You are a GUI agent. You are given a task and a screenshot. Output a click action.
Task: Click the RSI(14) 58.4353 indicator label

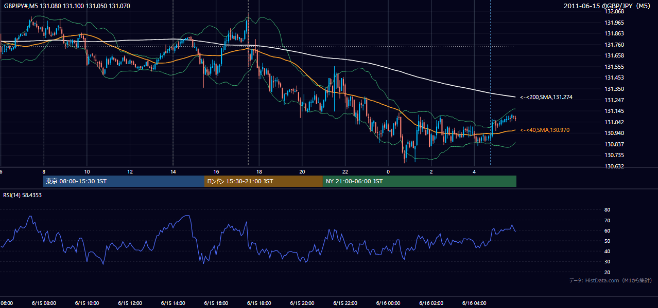click(x=23, y=195)
